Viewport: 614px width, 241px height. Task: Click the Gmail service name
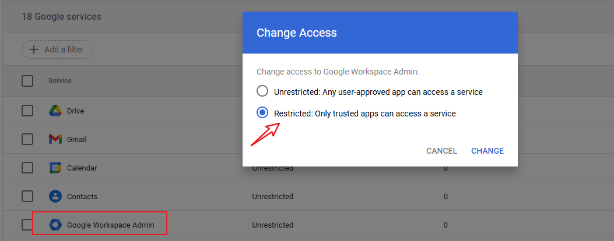pos(77,140)
